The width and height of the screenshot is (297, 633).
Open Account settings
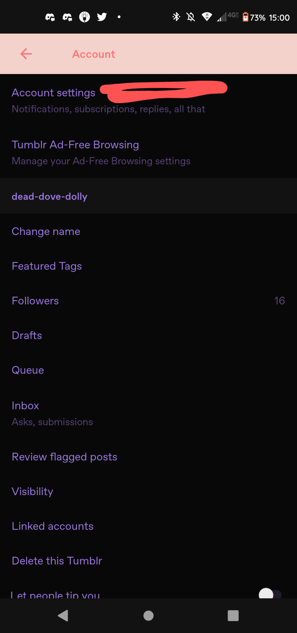point(148,100)
